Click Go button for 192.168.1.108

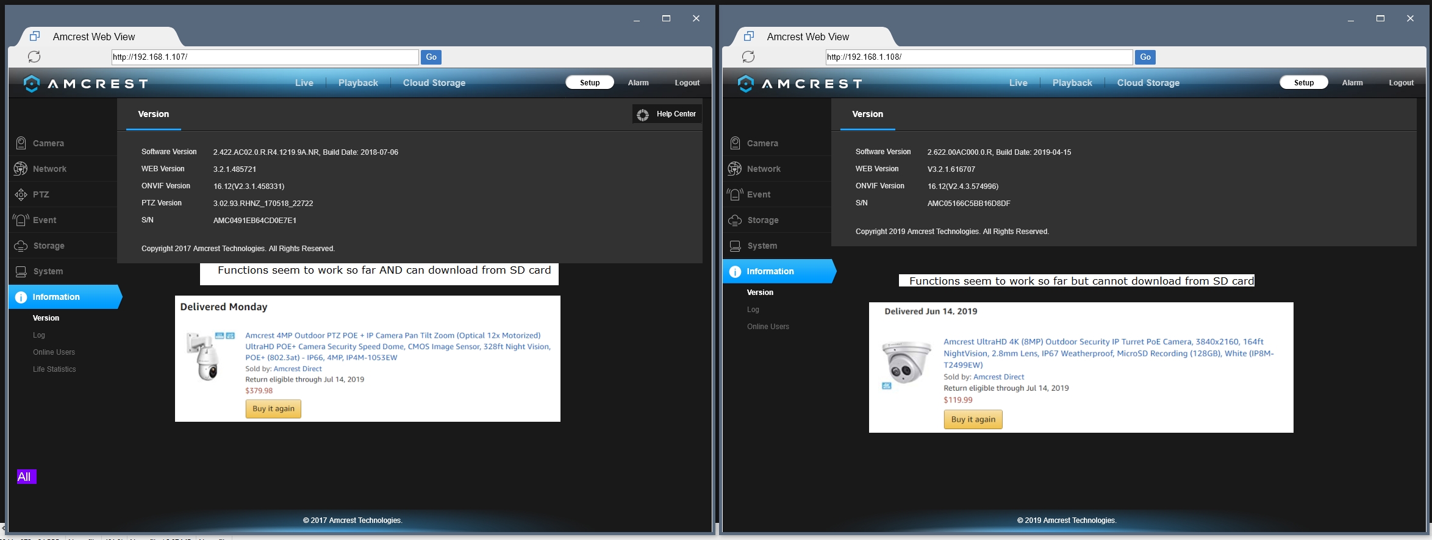1145,57
